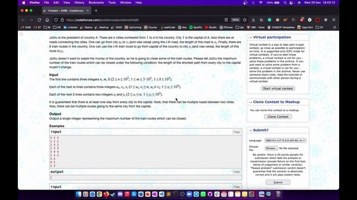The height and width of the screenshot is (200, 357).
Task: Copy the second example input
Action: point(237,187)
